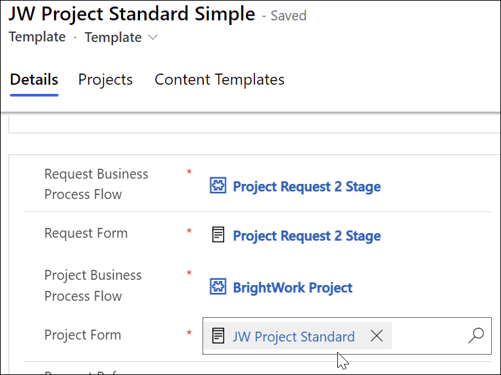Click the form icon beside JW Project Standard

coord(218,336)
